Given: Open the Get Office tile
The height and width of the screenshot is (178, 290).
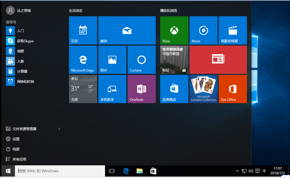Looking at the screenshot, I should [233, 89].
